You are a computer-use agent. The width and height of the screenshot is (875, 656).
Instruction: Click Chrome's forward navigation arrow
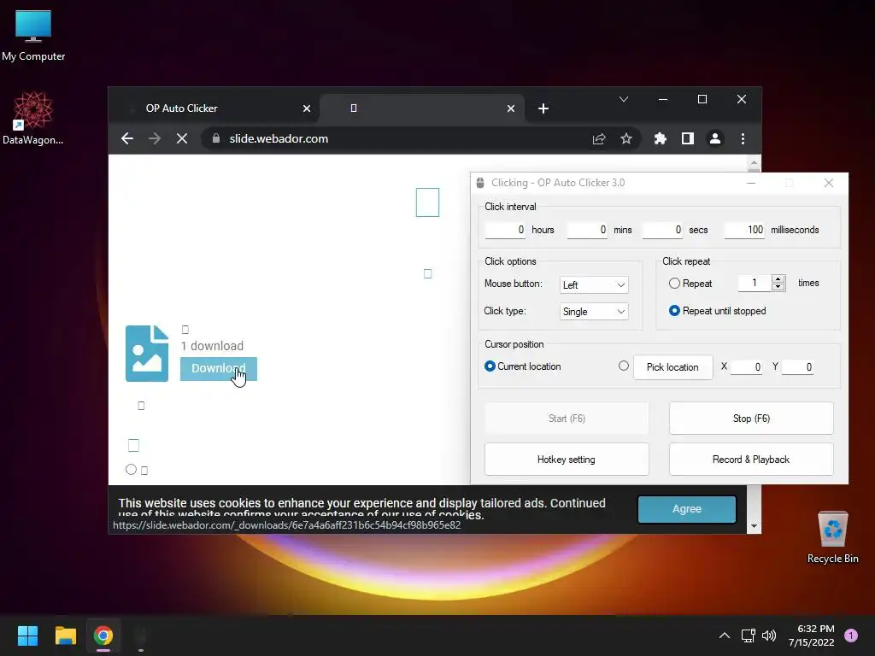[x=155, y=139]
